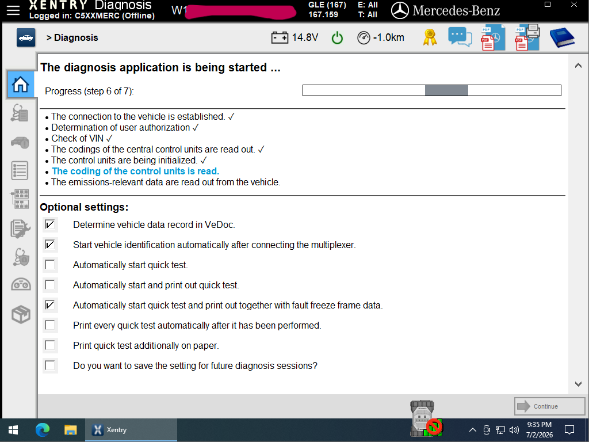Toggle quick test with fault freeze frame data
Image resolution: width=589 pixels, height=442 pixels.
[x=50, y=305]
